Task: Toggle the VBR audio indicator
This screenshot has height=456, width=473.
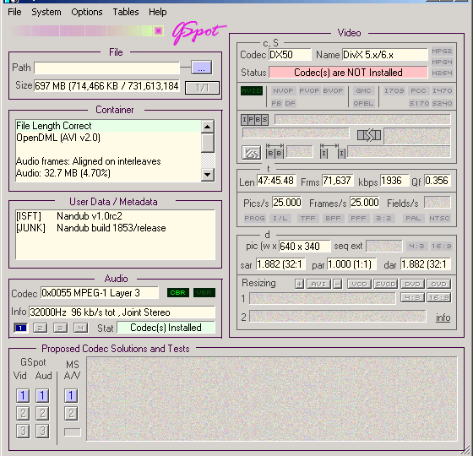Action: pos(204,292)
